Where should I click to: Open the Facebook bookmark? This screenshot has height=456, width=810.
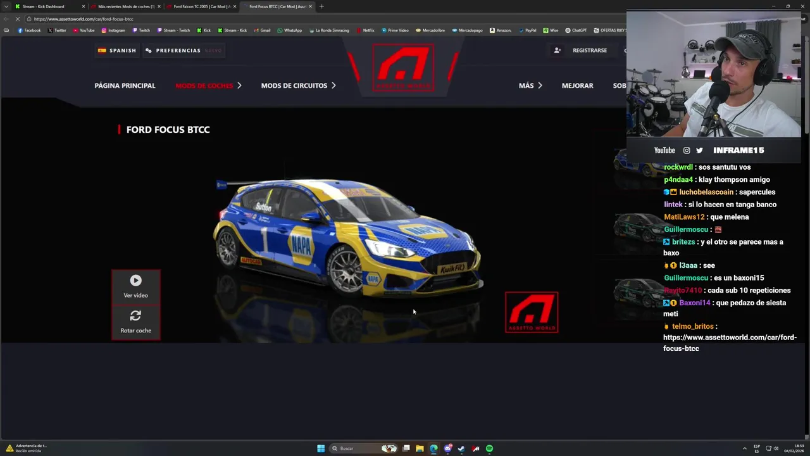point(29,30)
